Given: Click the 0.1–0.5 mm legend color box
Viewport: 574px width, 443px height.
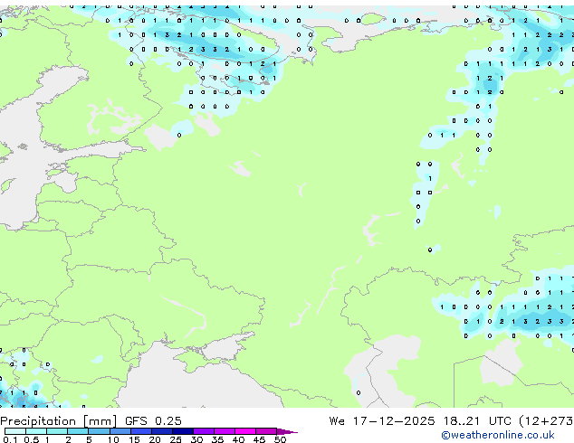Looking at the screenshot, I should [15, 431].
